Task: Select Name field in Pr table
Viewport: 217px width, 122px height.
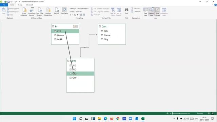Action: 65,35
